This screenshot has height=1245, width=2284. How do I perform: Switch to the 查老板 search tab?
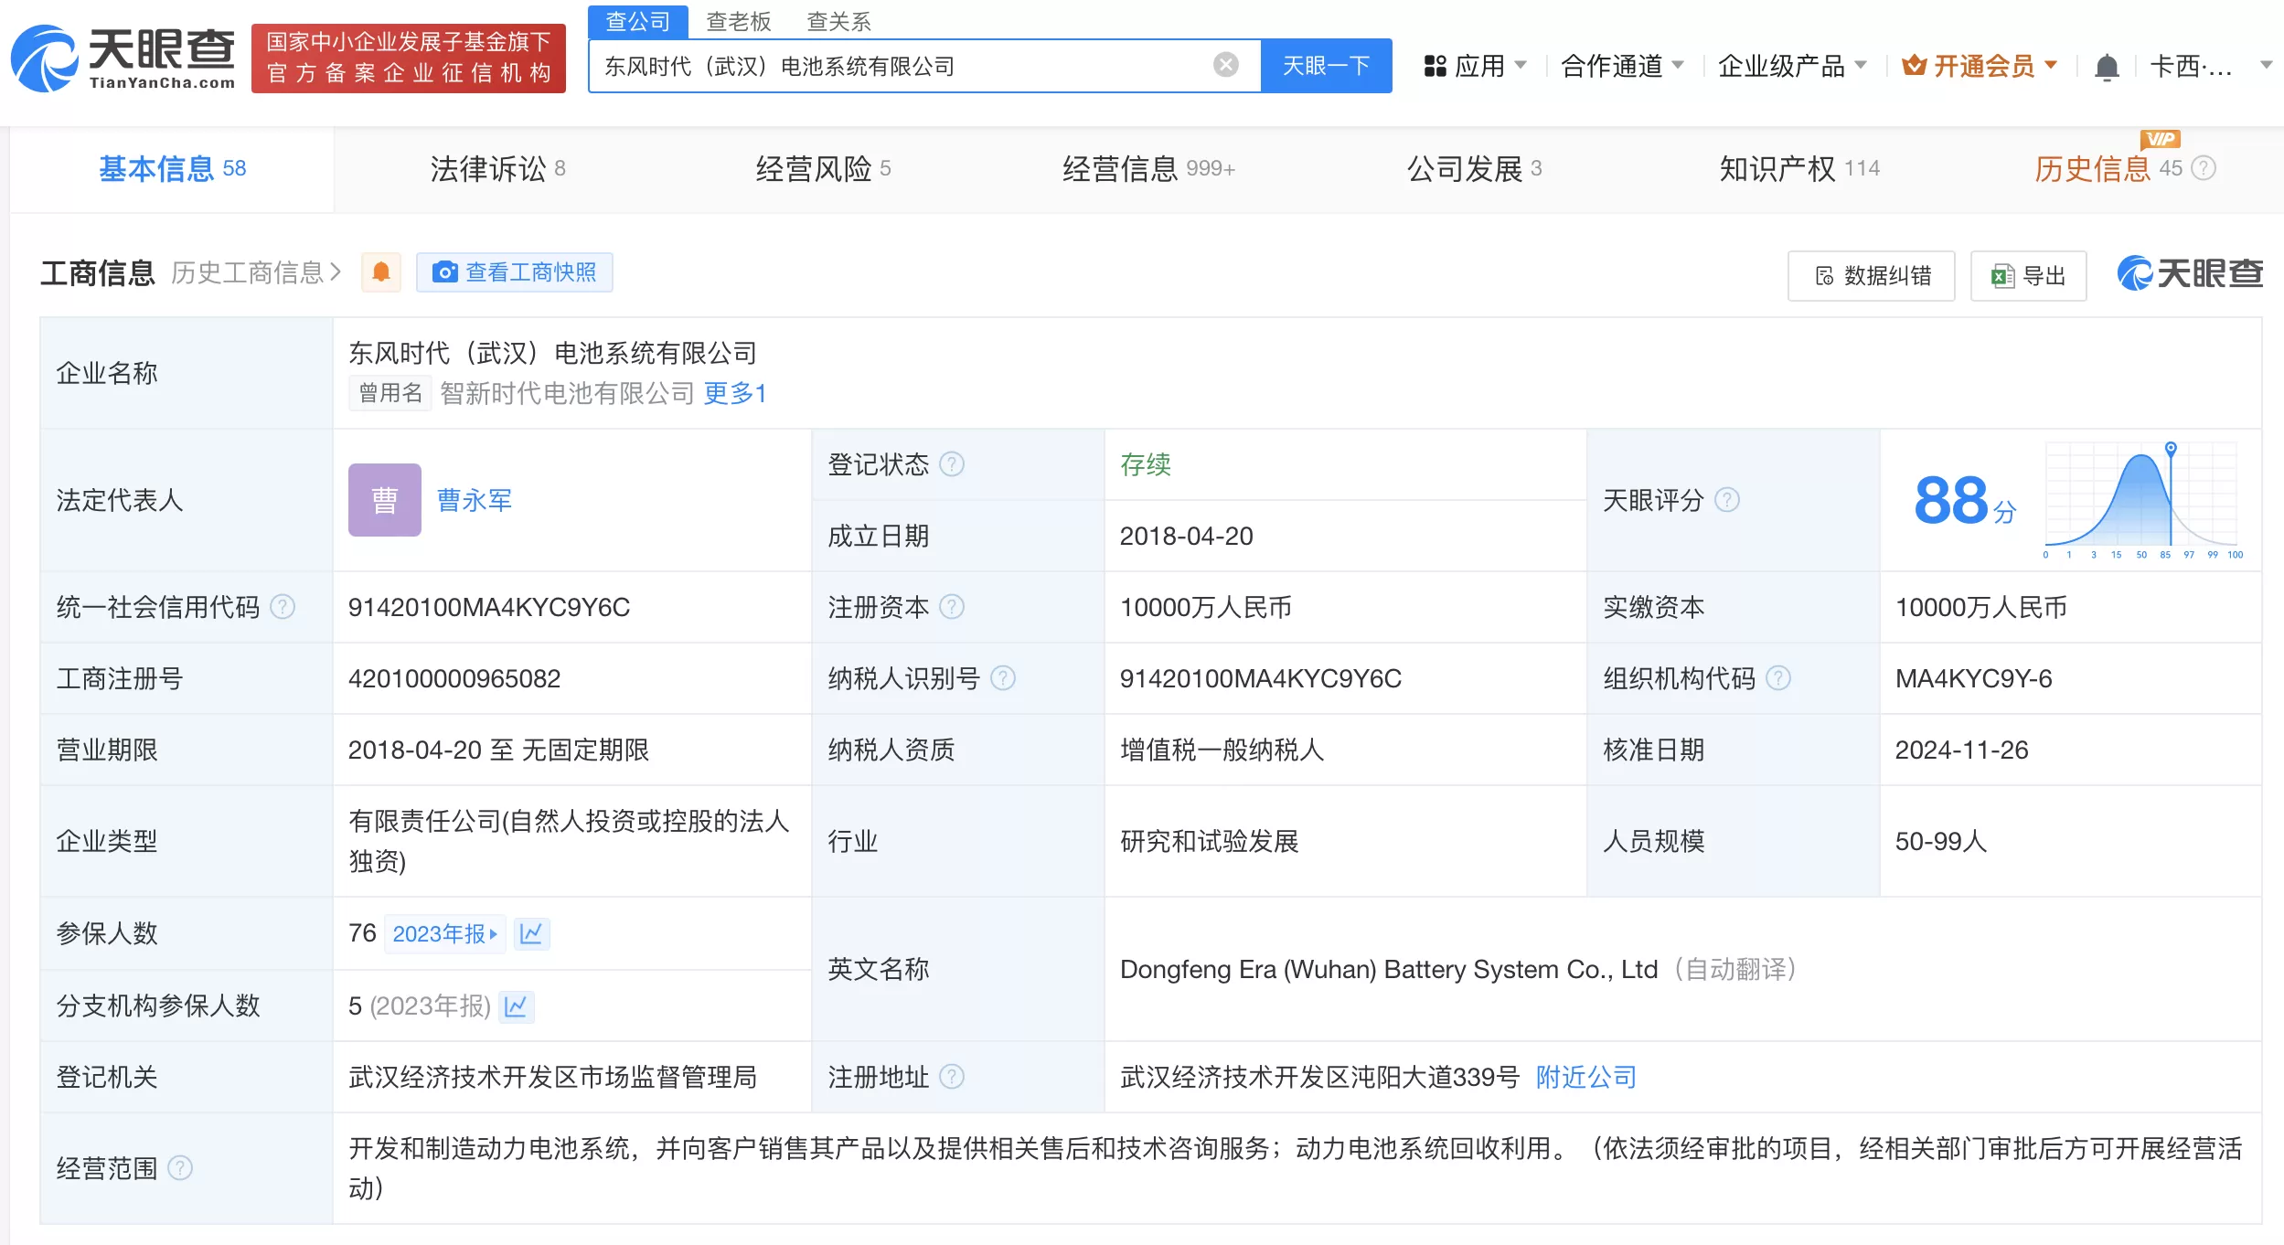tap(739, 21)
